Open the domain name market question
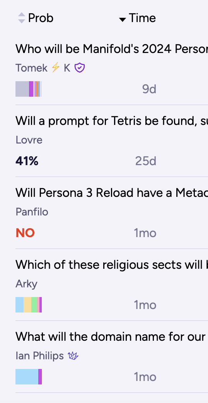 [x=112, y=337]
